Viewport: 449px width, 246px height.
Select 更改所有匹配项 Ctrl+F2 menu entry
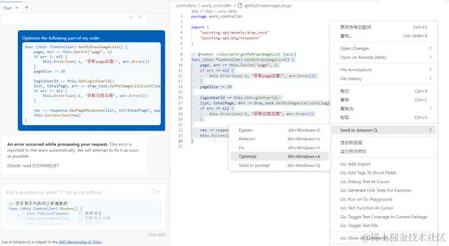pyautogui.click(x=384, y=27)
